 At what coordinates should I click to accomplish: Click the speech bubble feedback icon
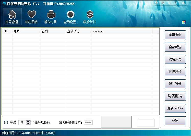(x=157, y=3)
